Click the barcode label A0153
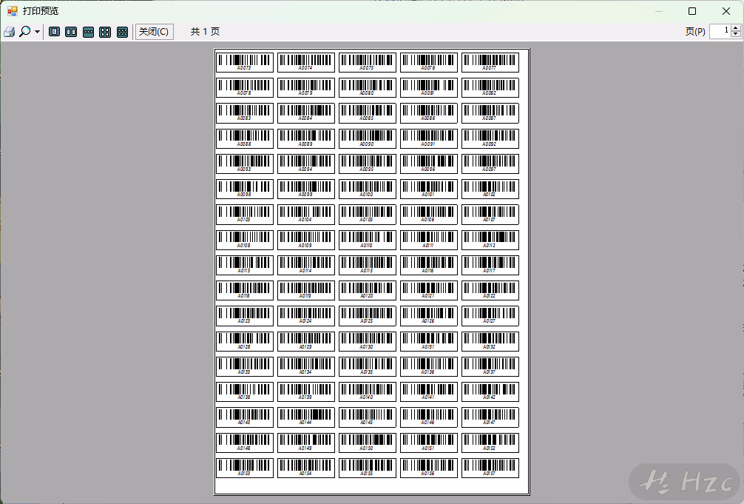The image size is (744, 504). tap(245, 468)
